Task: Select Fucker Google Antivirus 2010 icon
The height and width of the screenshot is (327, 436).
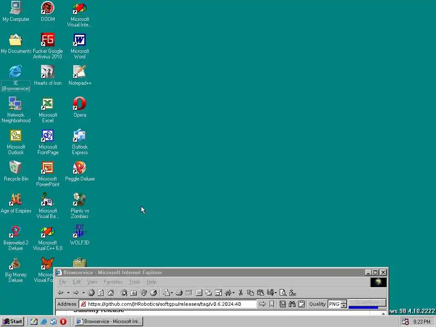Action: click(48, 46)
